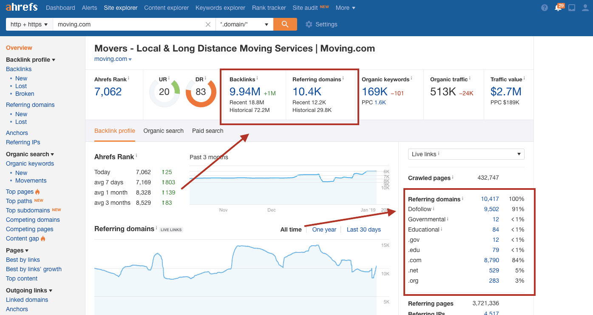Viewport: 593px width, 315px height.
Task: Click info icon next to Traffic value
Action: pyautogui.click(x=524, y=78)
